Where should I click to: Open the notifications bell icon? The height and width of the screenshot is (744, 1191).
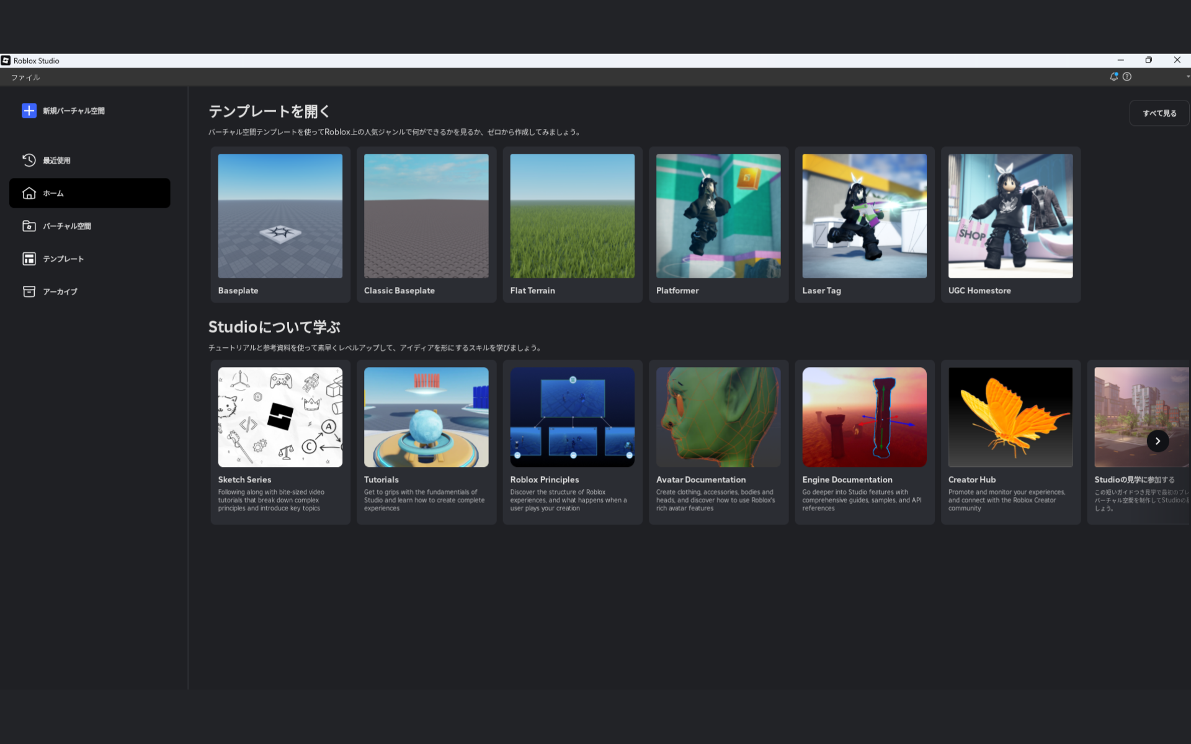pyautogui.click(x=1113, y=77)
